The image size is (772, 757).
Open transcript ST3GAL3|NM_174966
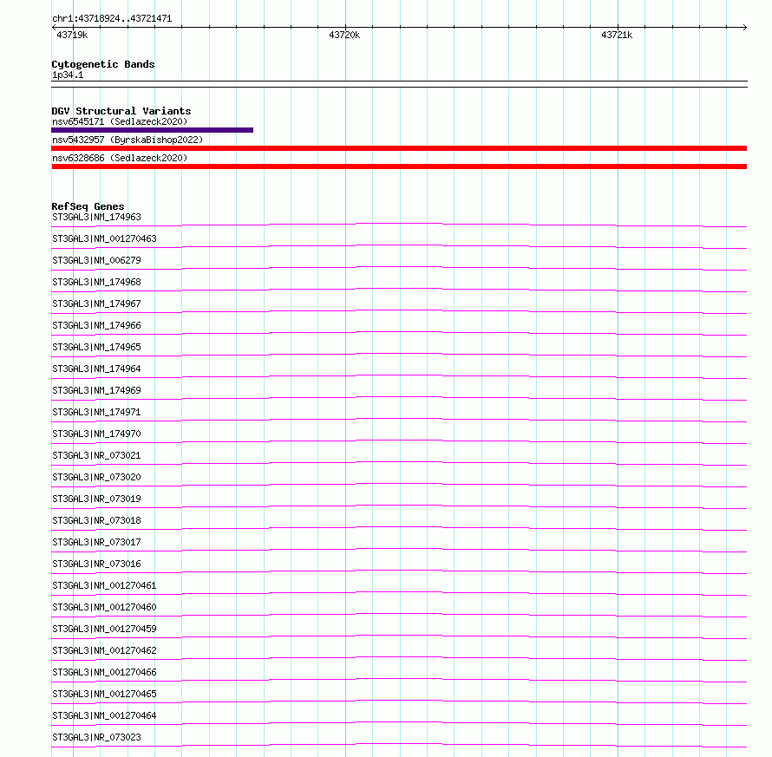[96, 325]
